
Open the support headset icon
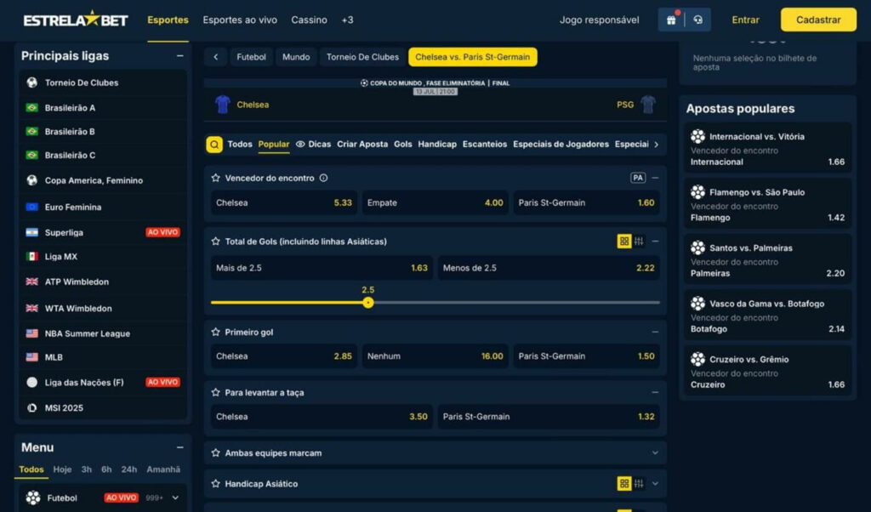697,20
